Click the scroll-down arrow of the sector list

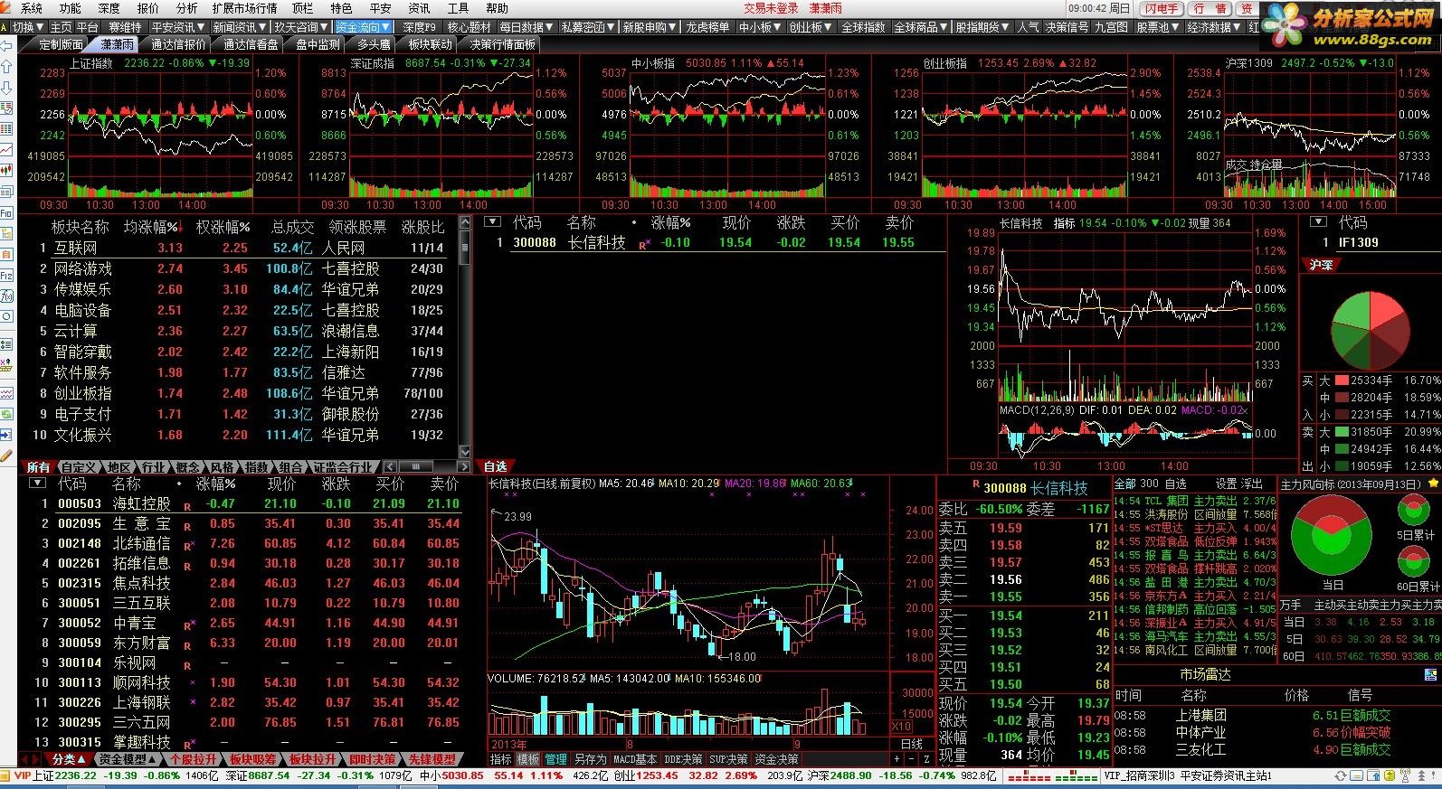point(465,451)
